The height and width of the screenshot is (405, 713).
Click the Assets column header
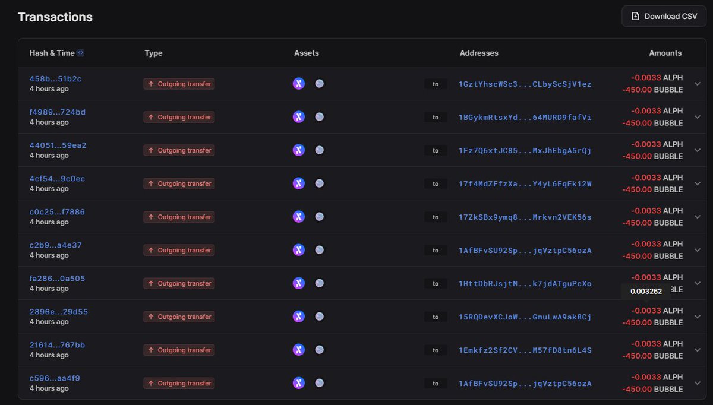[x=307, y=53]
